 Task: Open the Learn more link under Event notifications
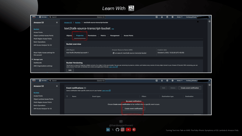tap(106, 90)
